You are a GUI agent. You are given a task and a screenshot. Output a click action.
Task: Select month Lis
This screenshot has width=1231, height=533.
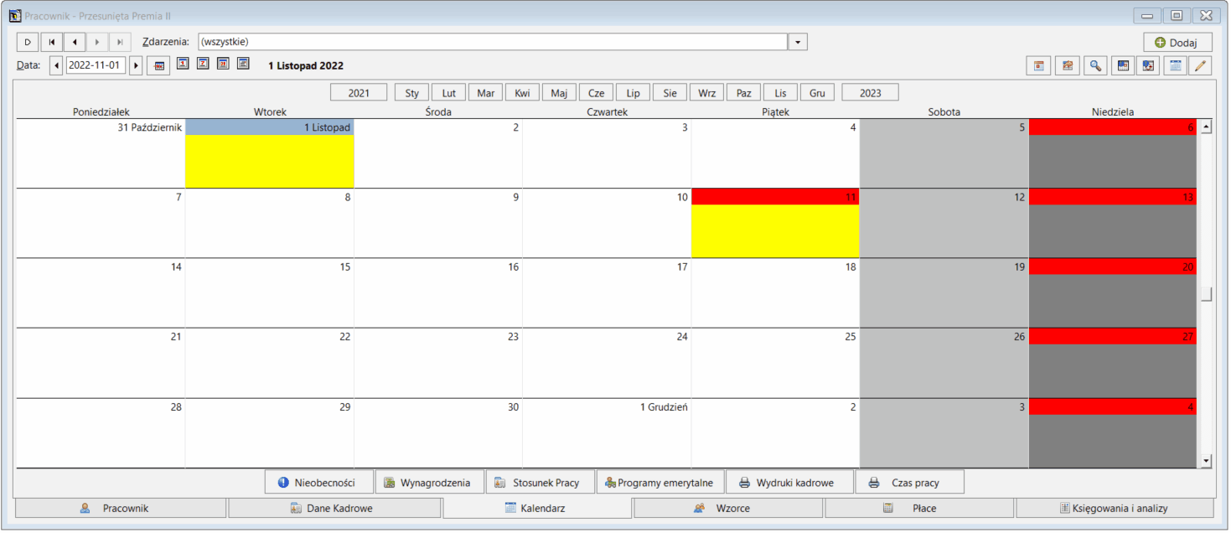780,93
